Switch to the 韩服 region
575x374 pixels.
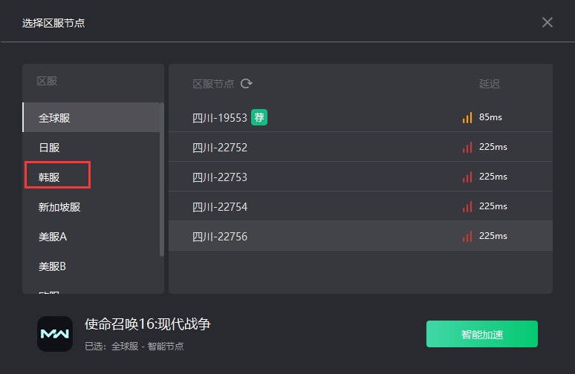pyautogui.click(x=91, y=177)
